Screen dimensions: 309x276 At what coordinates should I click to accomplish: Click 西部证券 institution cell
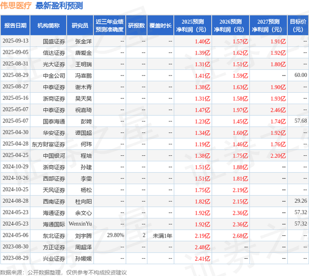pos(54,178)
